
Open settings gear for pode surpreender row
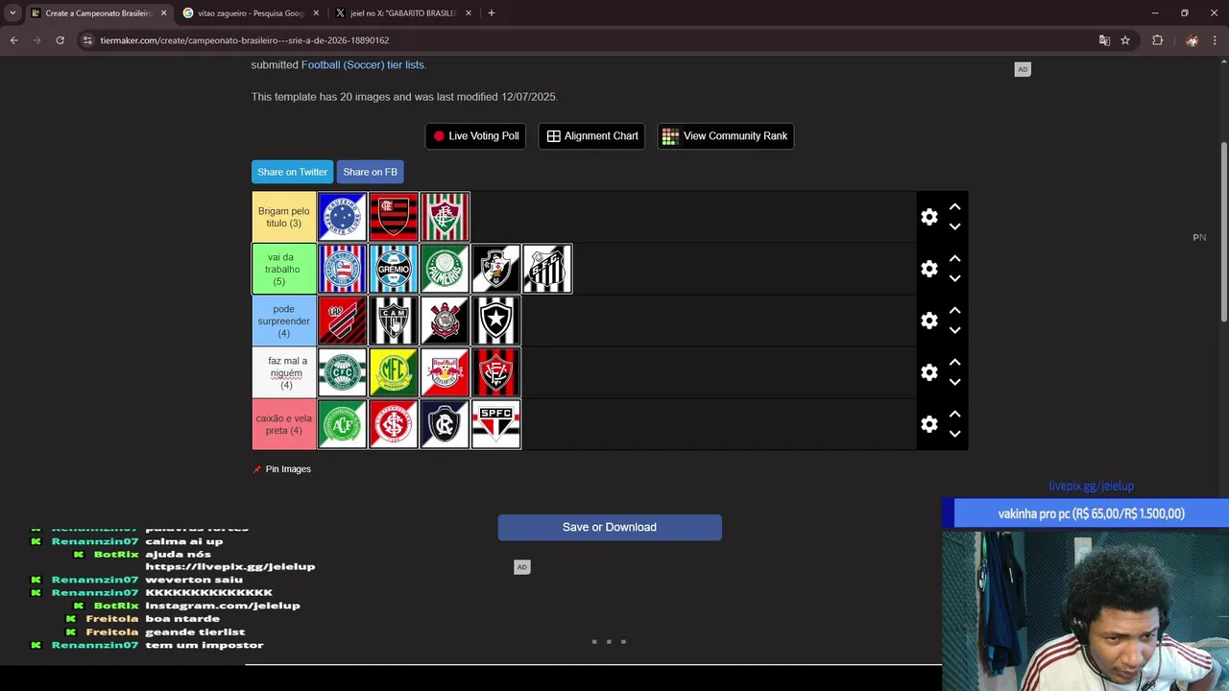point(929,321)
